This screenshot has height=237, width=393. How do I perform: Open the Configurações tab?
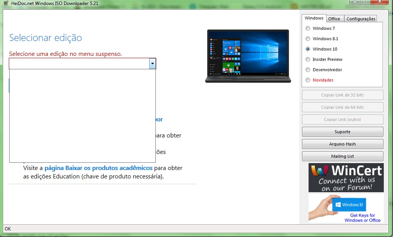point(360,19)
